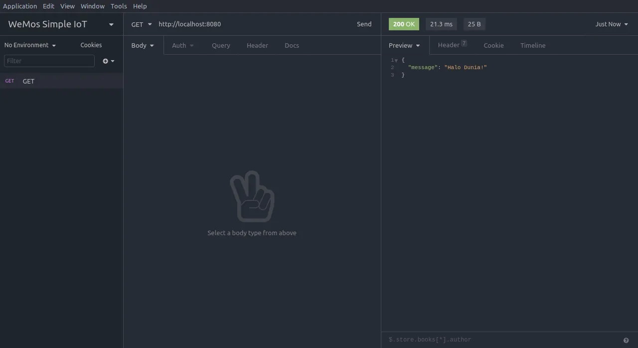The image size is (638, 348).
Task: Open the Just Now history dropdown
Action: tap(611, 24)
